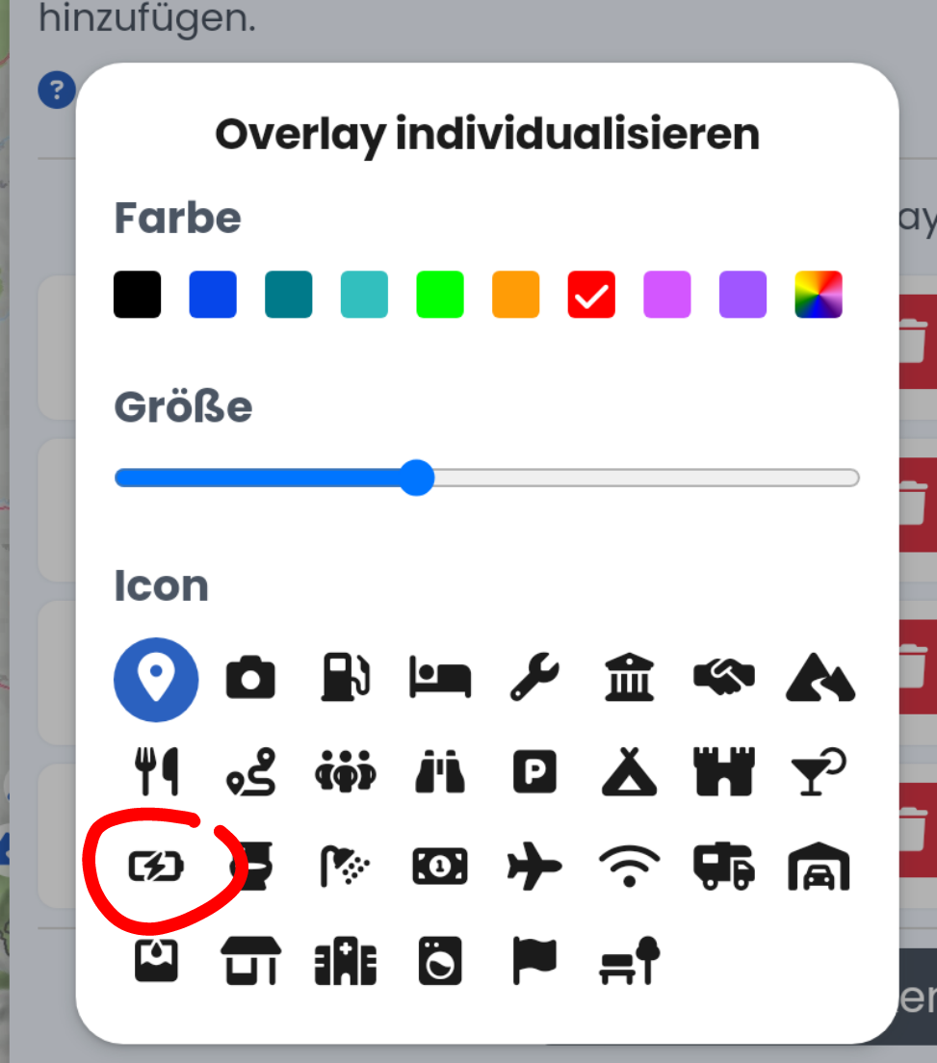Viewport: 937px width, 1063px height.
Task: Select the fork and knife restaurant icon
Action: pyautogui.click(x=157, y=771)
